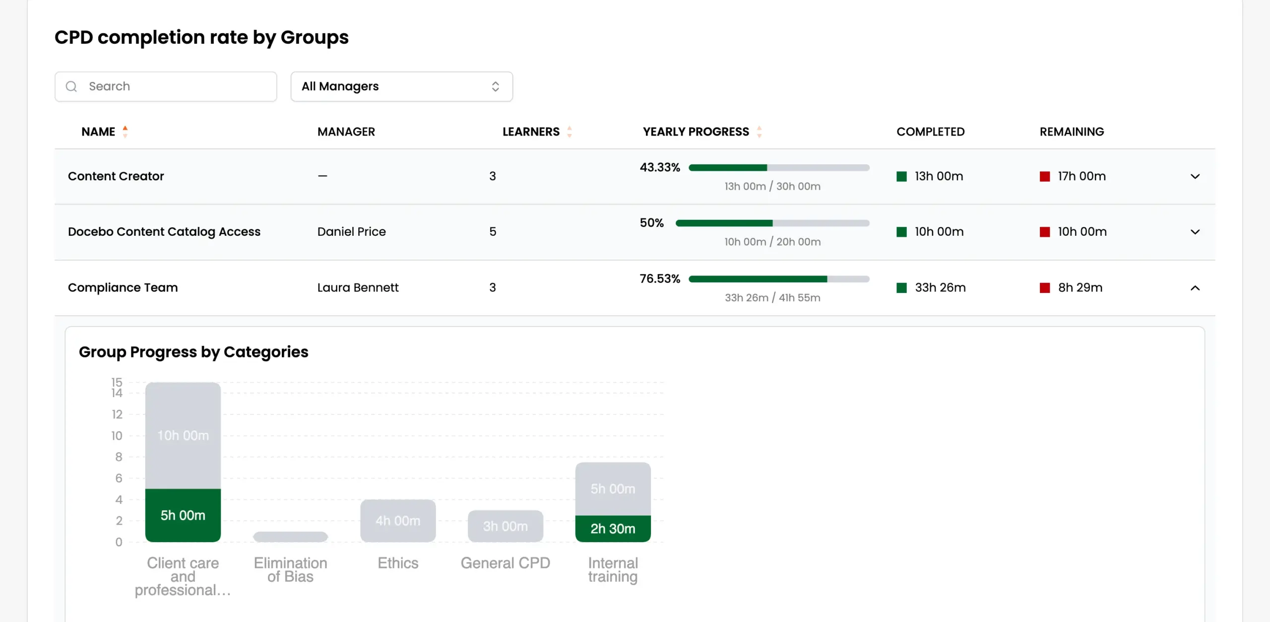Click green 5h 00m Client care bar
Image resolution: width=1270 pixels, height=622 pixels.
pyautogui.click(x=183, y=515)
